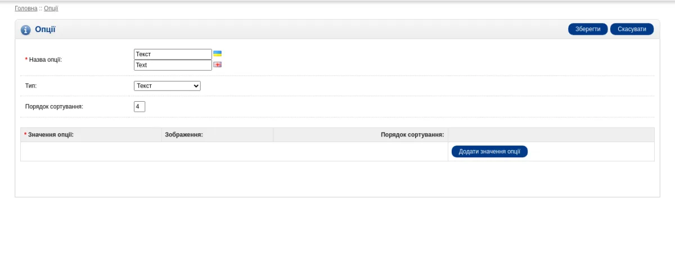675x268 pixels.
Task: Click the Назва опції field label
Action: [x=45, y=60]
